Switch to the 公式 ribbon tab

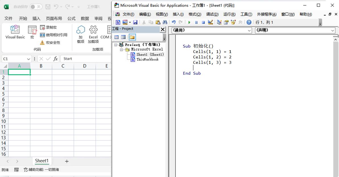71,19
